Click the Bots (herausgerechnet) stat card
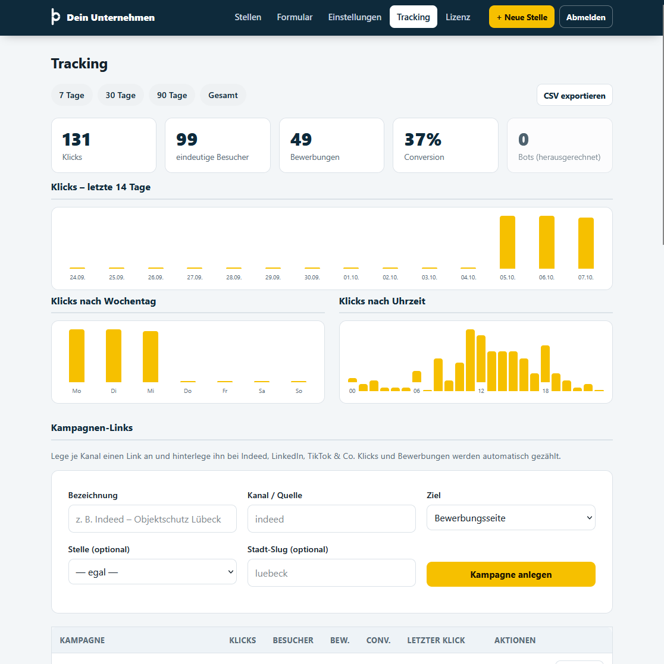 click(559, 145)
